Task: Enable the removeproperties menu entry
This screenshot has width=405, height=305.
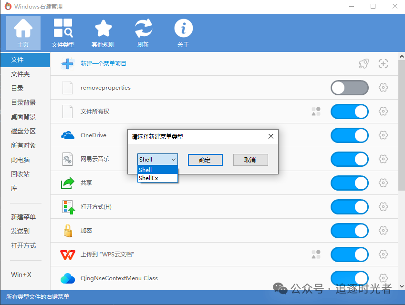Action: (x=350, y=88)
